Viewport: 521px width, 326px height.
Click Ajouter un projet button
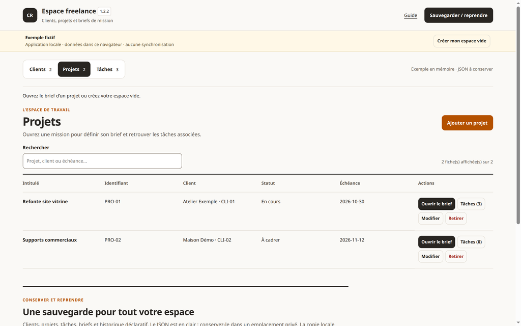[467, 123]
